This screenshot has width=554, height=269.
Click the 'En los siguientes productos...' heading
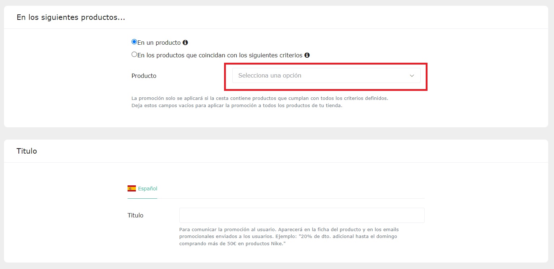tap(71, 17)
